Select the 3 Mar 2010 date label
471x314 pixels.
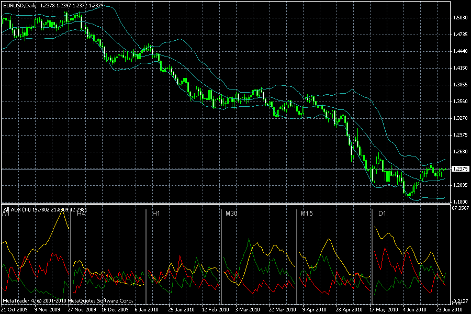click(x=248, y=309)
